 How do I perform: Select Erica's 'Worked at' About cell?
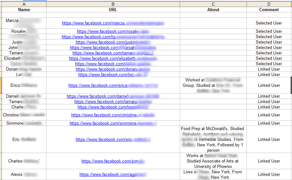[x=213, y=85]
